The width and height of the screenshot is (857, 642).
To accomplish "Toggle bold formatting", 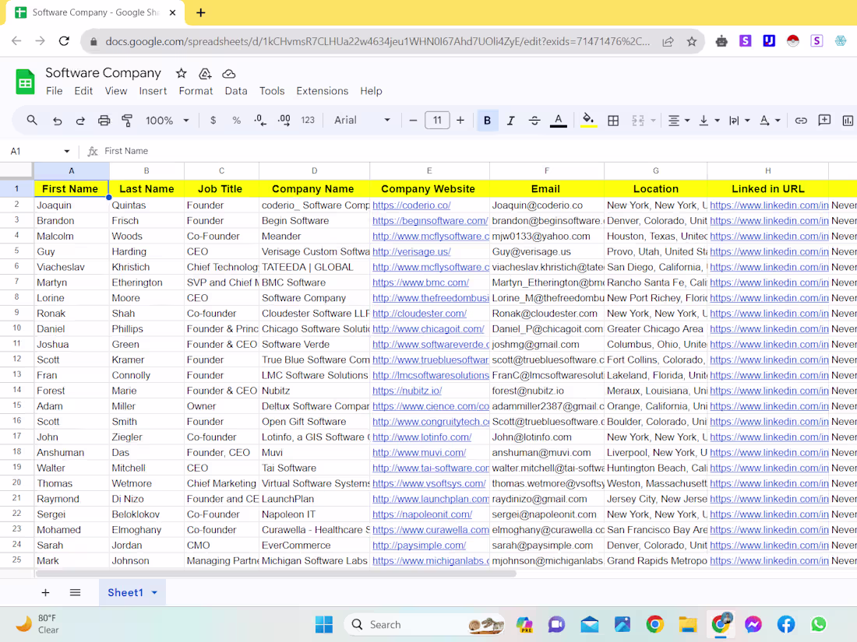I will [x=487, y=120].
